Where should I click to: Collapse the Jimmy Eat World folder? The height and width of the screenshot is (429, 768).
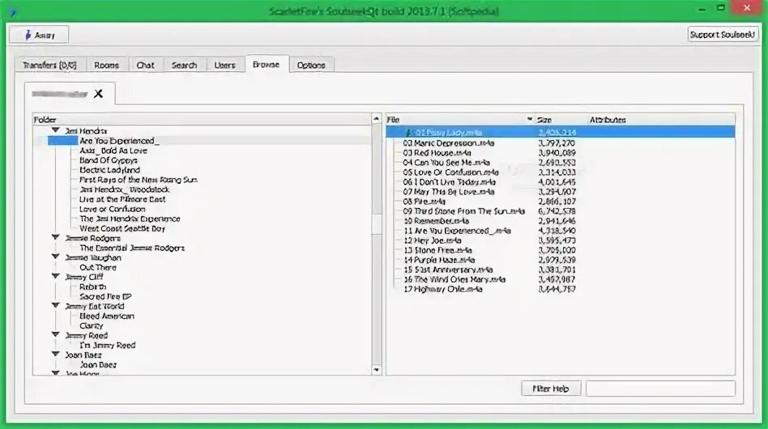56,306
